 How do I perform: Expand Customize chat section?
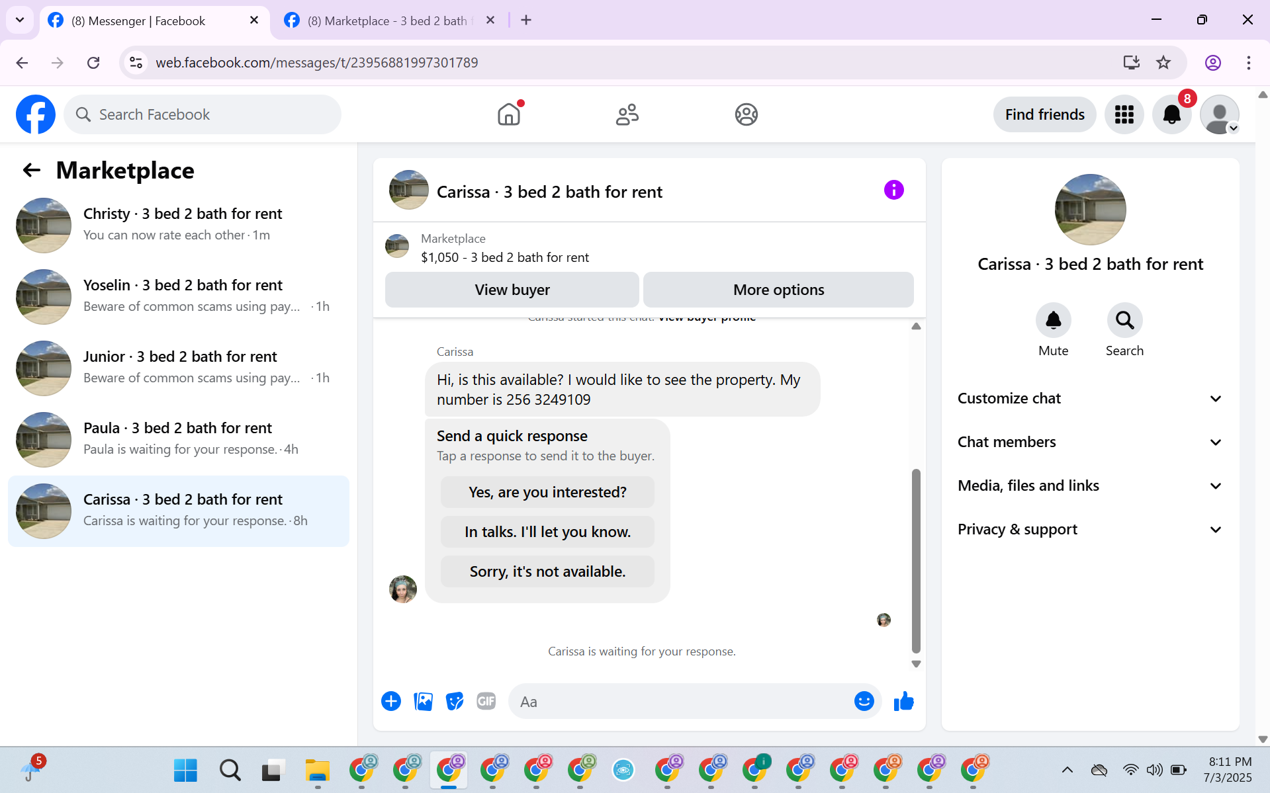click(1090, 398)
